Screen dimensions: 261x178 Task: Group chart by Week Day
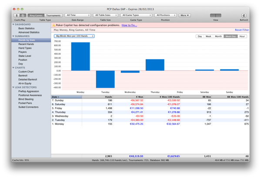point(231,36)
